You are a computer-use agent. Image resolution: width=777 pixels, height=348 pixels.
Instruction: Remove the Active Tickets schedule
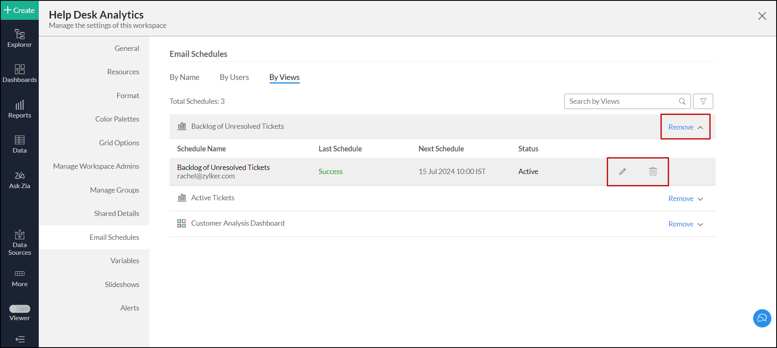coord(680,199)
